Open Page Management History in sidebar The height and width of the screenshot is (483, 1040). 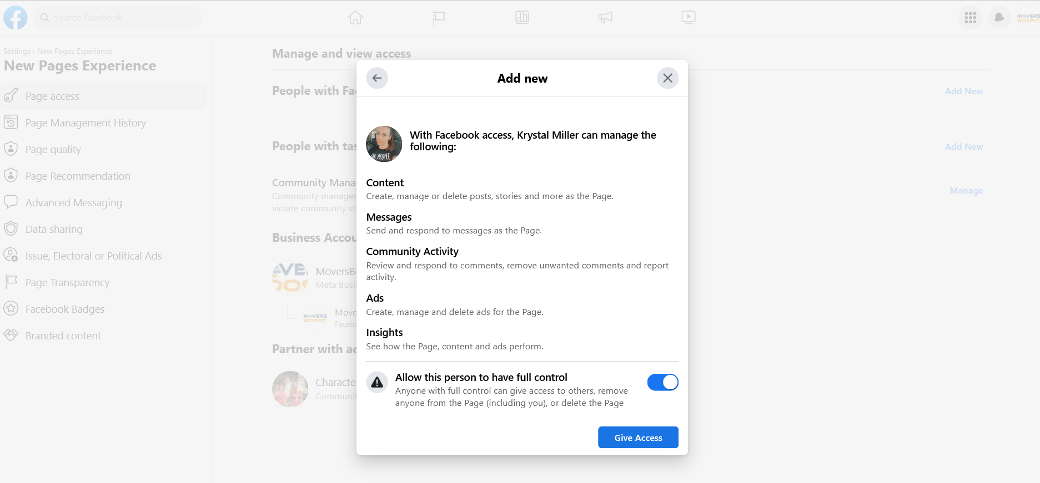tap(104, 123)
